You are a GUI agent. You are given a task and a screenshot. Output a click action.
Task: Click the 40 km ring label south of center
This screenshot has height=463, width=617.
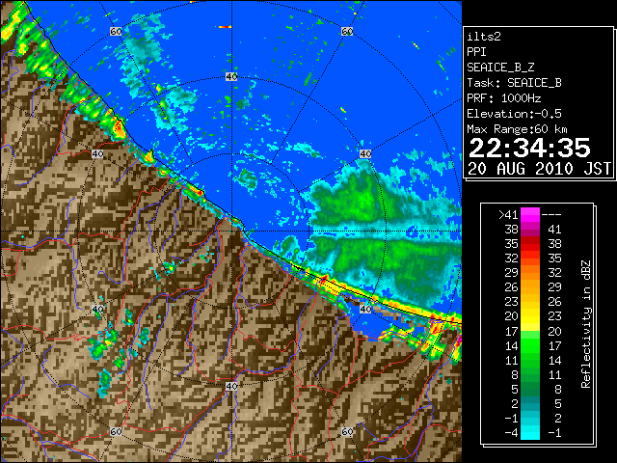(231, 386)
